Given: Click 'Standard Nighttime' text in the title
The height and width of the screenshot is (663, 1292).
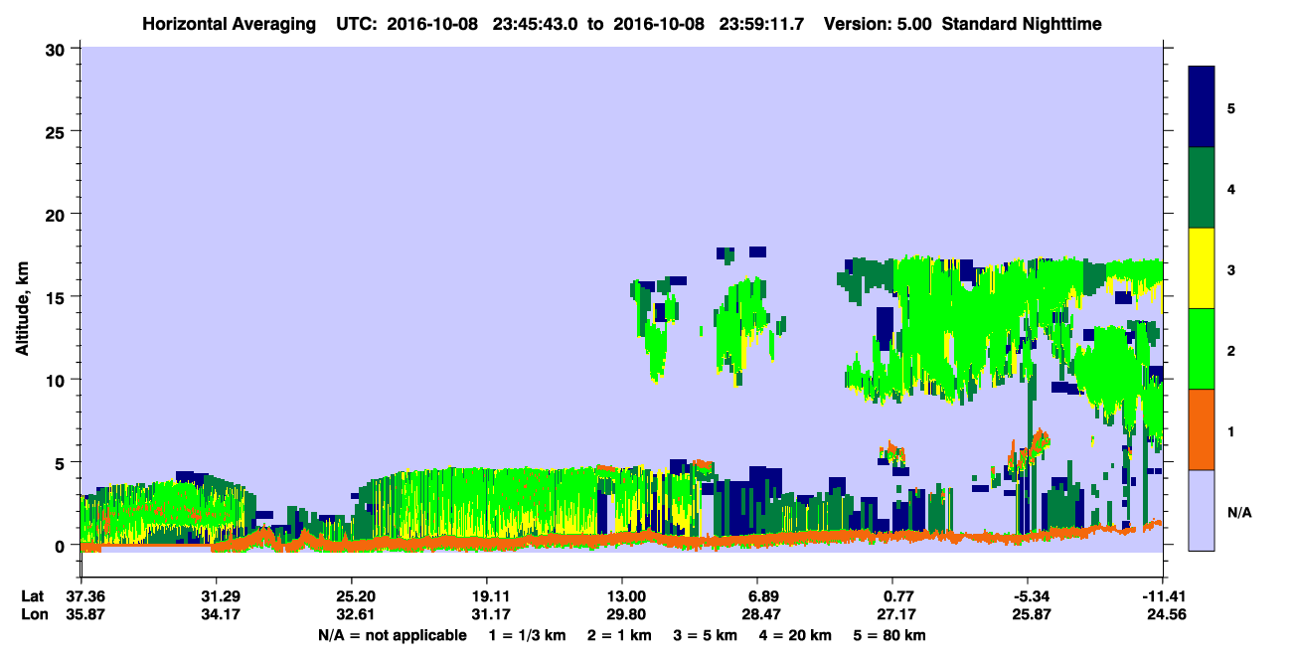Looking at the screenshot, I should [1022, 23].
